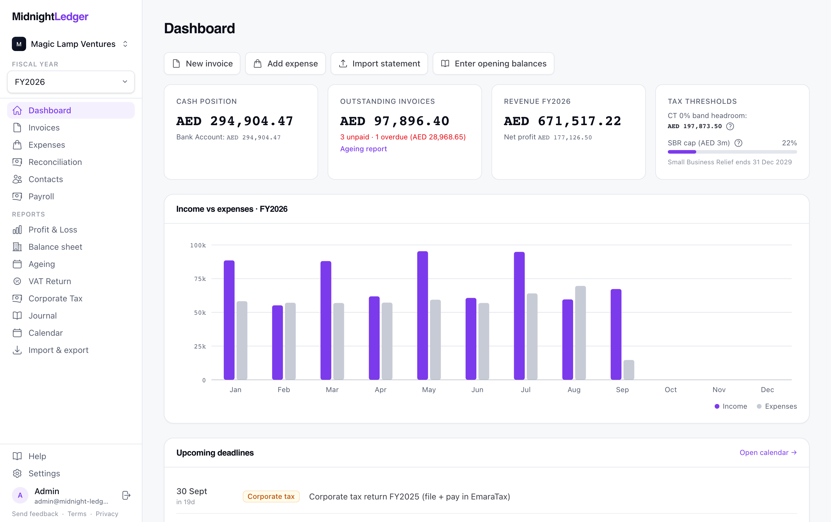Click the Revenue amount AED 671,517.22

point(562,121)
